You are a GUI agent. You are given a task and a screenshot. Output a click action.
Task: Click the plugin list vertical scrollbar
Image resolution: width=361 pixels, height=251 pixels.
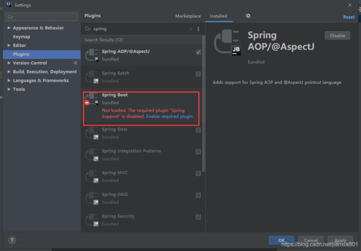203,104
